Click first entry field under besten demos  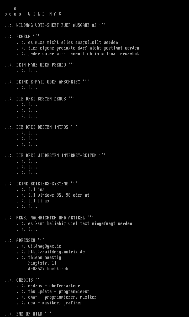(x=33, y=105)
